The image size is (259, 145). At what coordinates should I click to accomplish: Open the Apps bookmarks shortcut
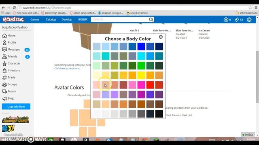(x=6, y=13)
